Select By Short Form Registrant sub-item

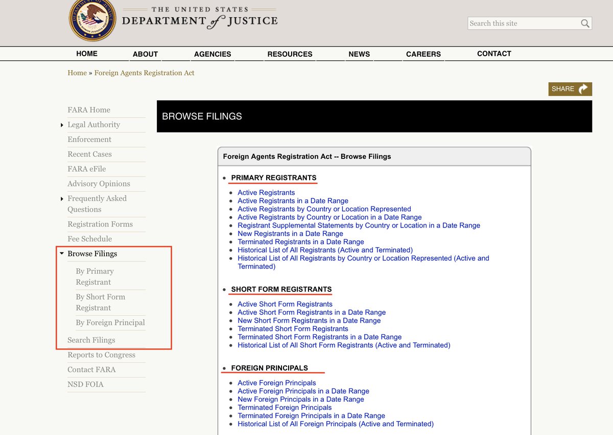point(100,302)
